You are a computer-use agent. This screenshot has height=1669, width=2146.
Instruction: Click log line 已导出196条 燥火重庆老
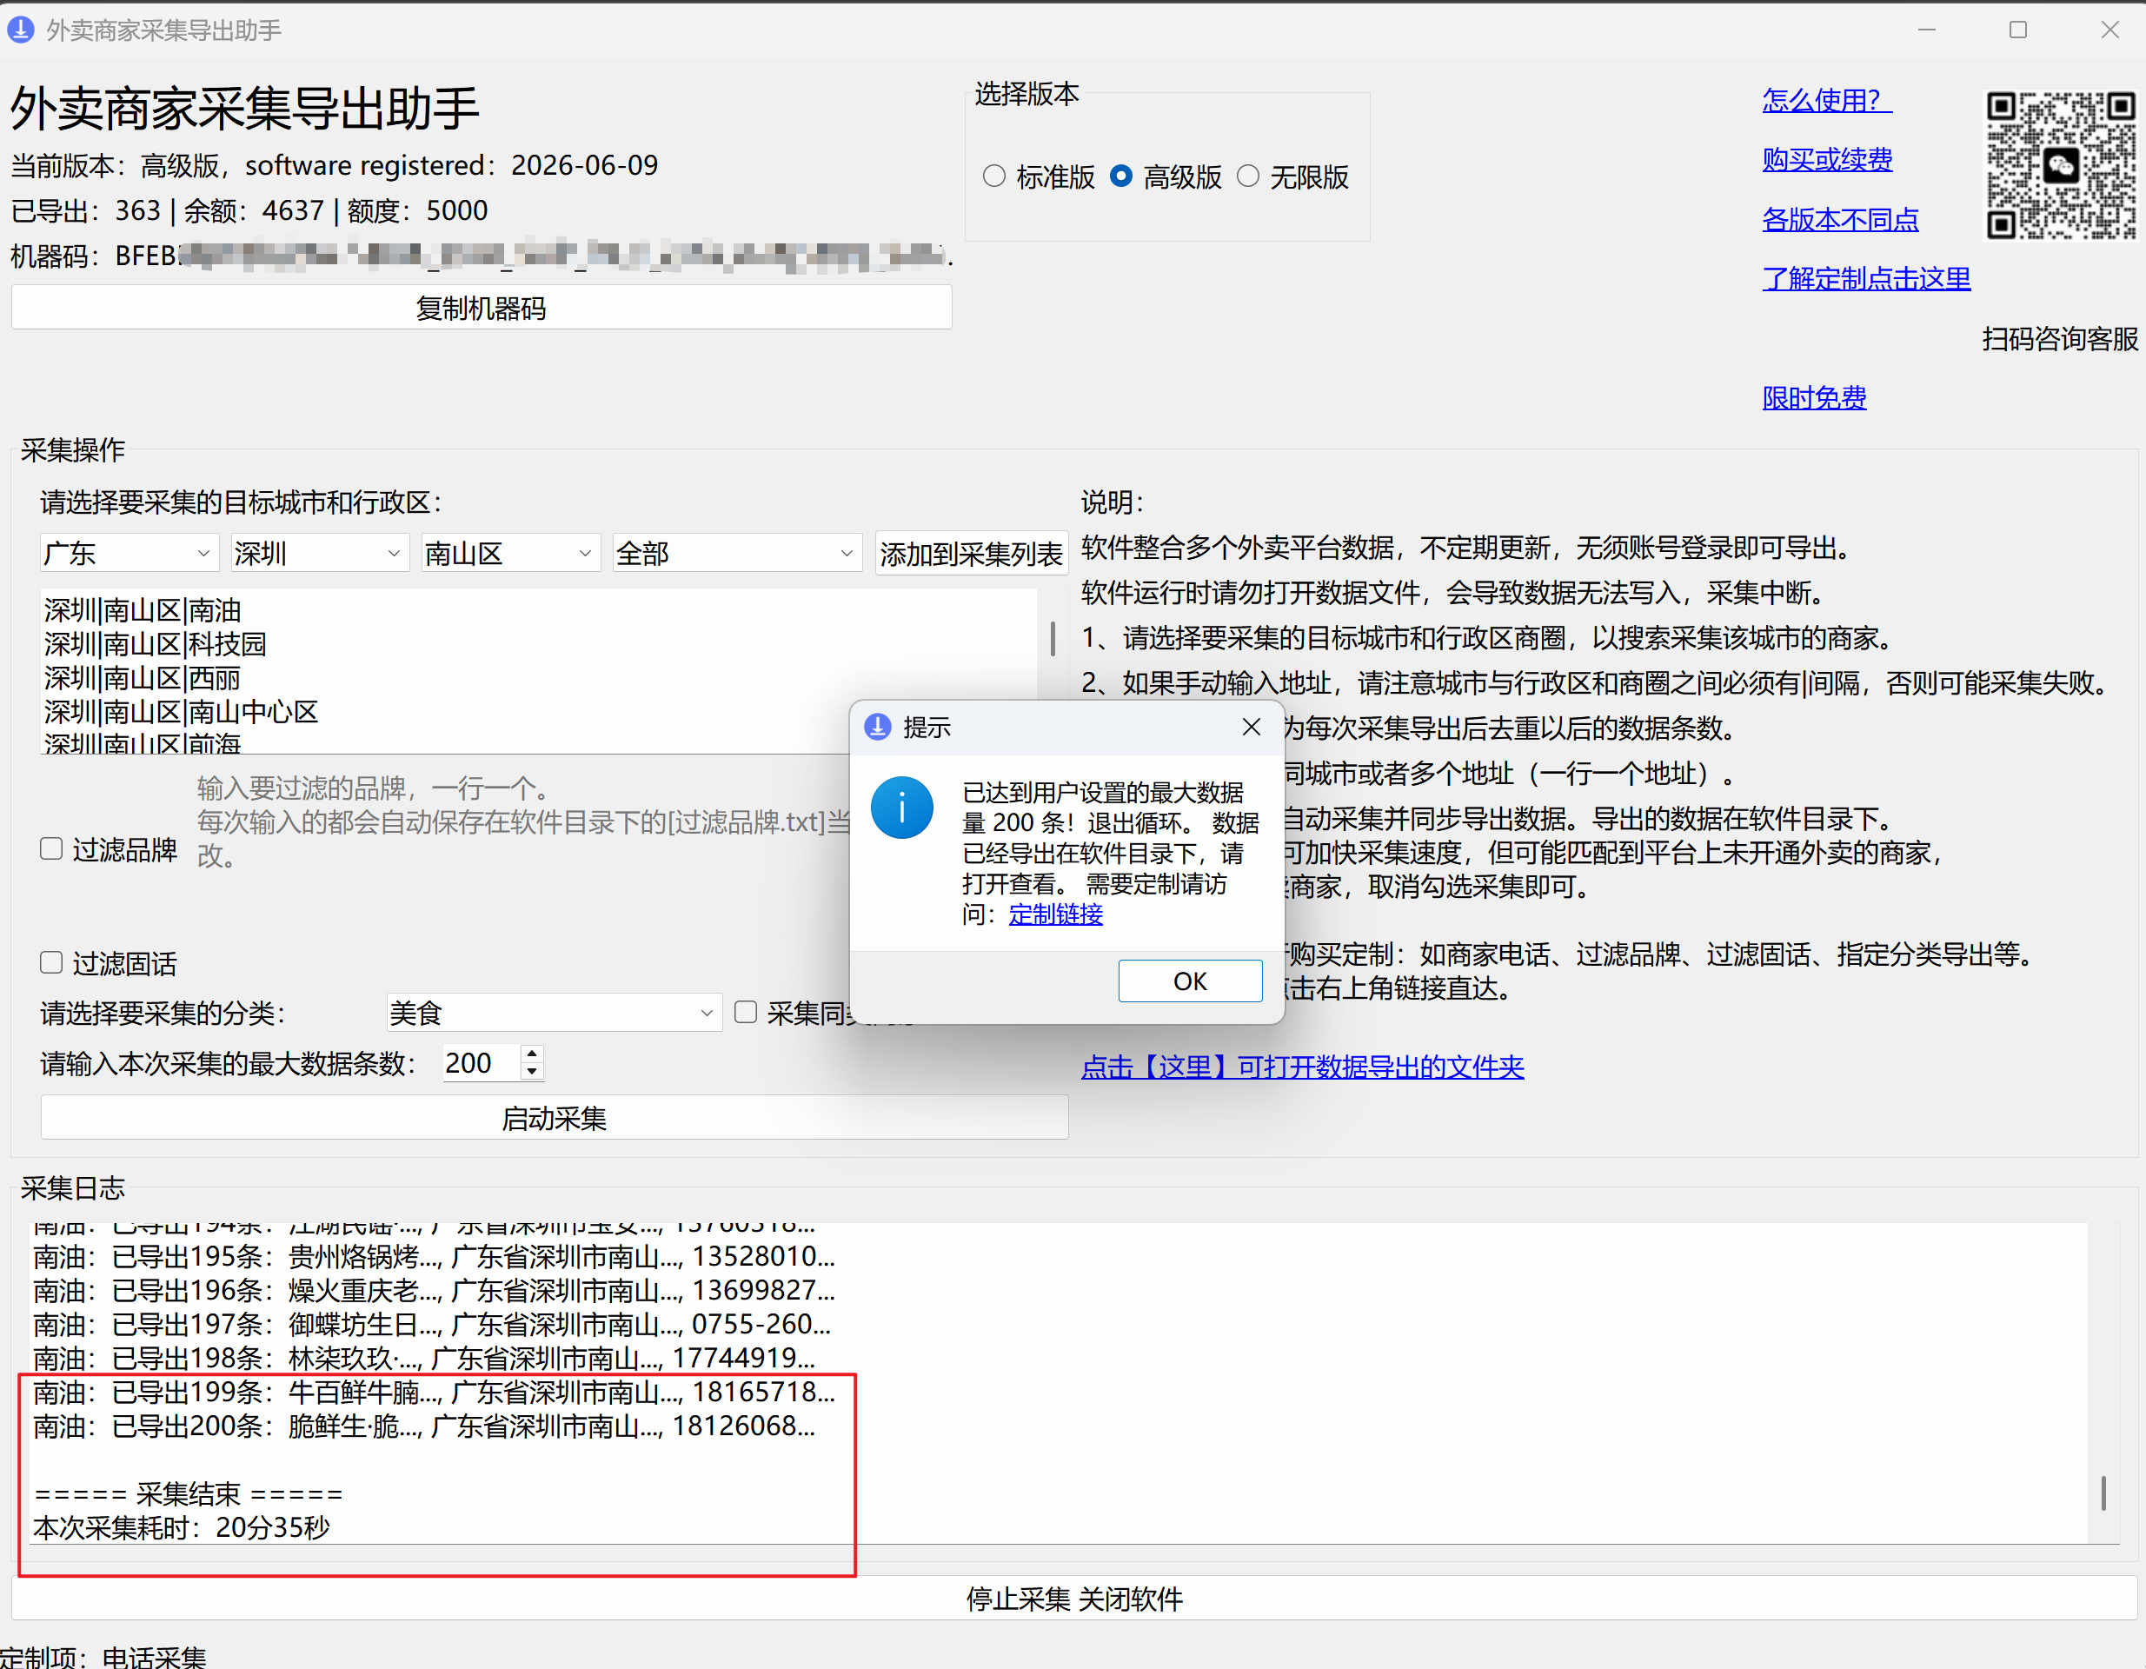[434, 1290]
